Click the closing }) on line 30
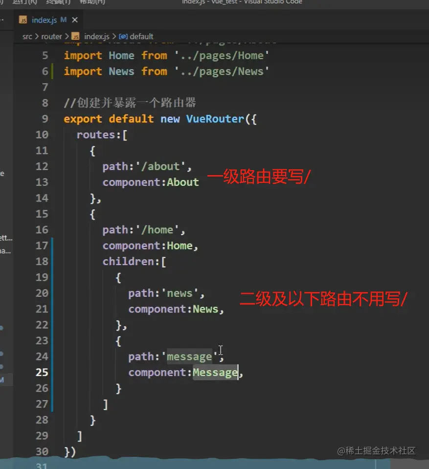The image size is (429, 469). click(70, 452)
